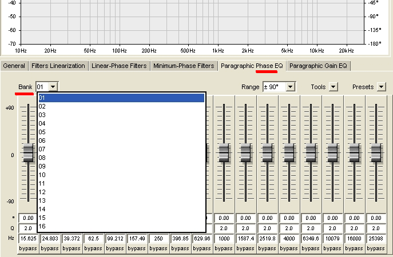Image resolution: width=393 pixels, height=257 pixels.
Task: Open the Linear-Phase Filters tab
Action: (x=119, y=66)
